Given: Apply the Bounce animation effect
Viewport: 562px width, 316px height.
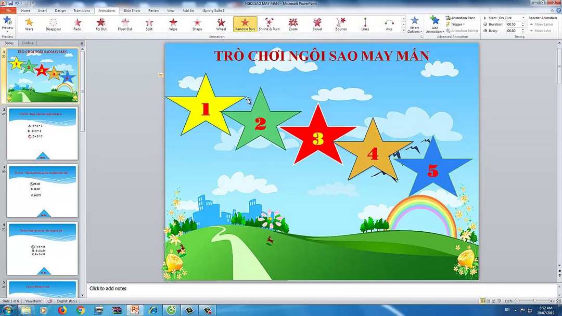Looking at the screenshot, I should (341, 24).
